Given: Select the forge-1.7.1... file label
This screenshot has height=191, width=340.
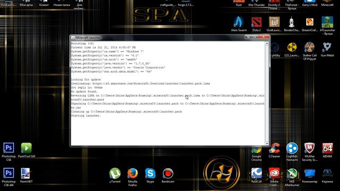Looking at the screenshot, I should [x=185, y=5].
